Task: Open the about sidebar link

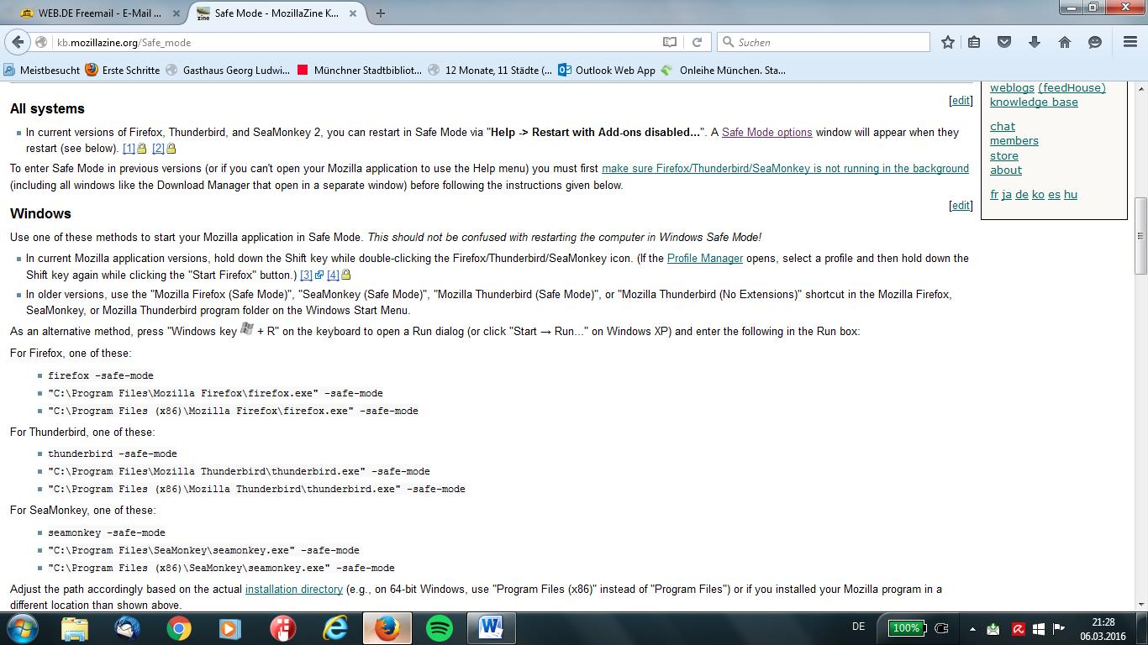Action: click(x=1006, y=170)
